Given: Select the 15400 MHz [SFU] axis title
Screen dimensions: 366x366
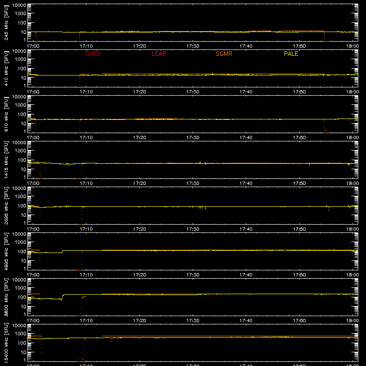Looking at the screenshot, I should 6,343.
